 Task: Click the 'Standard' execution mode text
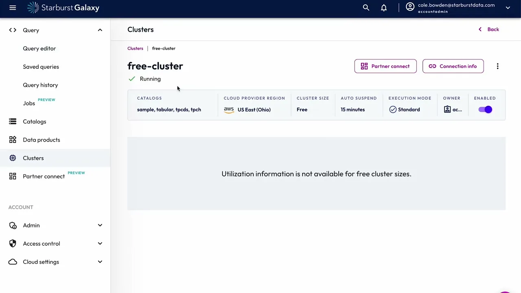pyautogui.click(x=409, y=109)
